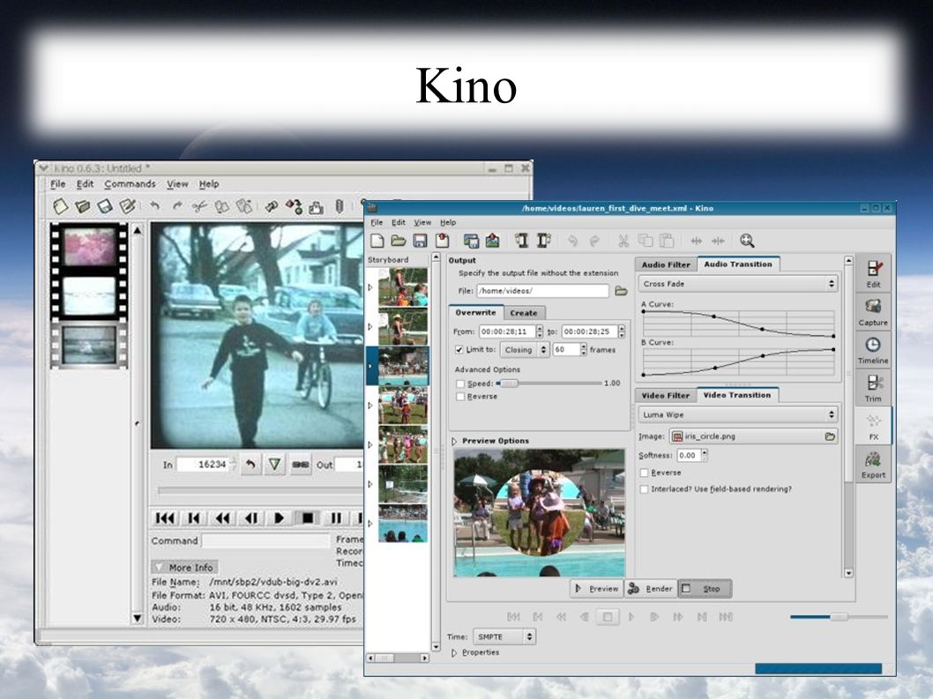
Task: Expand the first storyboard clip arrow
Action: (370, 287)
